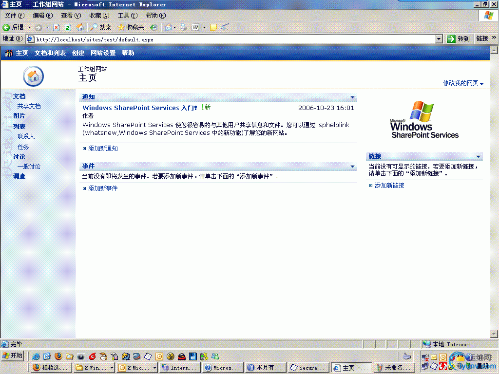Click the address bar URL field

tap(231, 39)
